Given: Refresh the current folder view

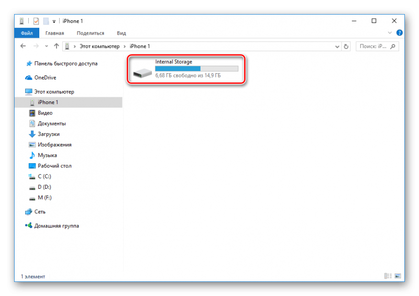Looking at the screenshot, I should [x=346, y=47].
